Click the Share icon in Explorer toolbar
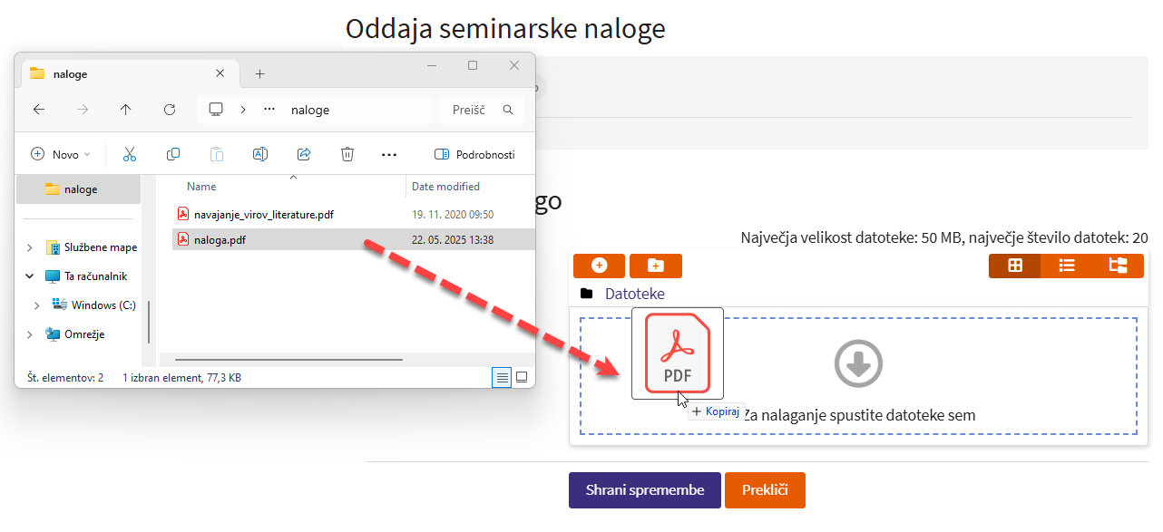The image size is (1163, 532). (x=304, y=155)
